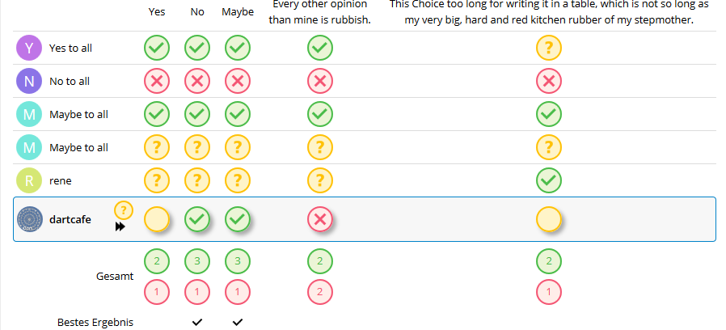Click the N avatar of No to all
This screenshot has height=330, width=726.
[x=29, y=81]
